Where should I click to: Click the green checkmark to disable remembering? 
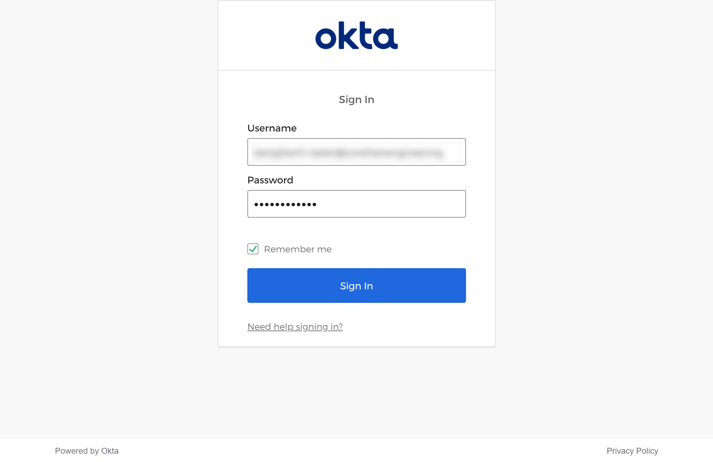coord(253,249)
